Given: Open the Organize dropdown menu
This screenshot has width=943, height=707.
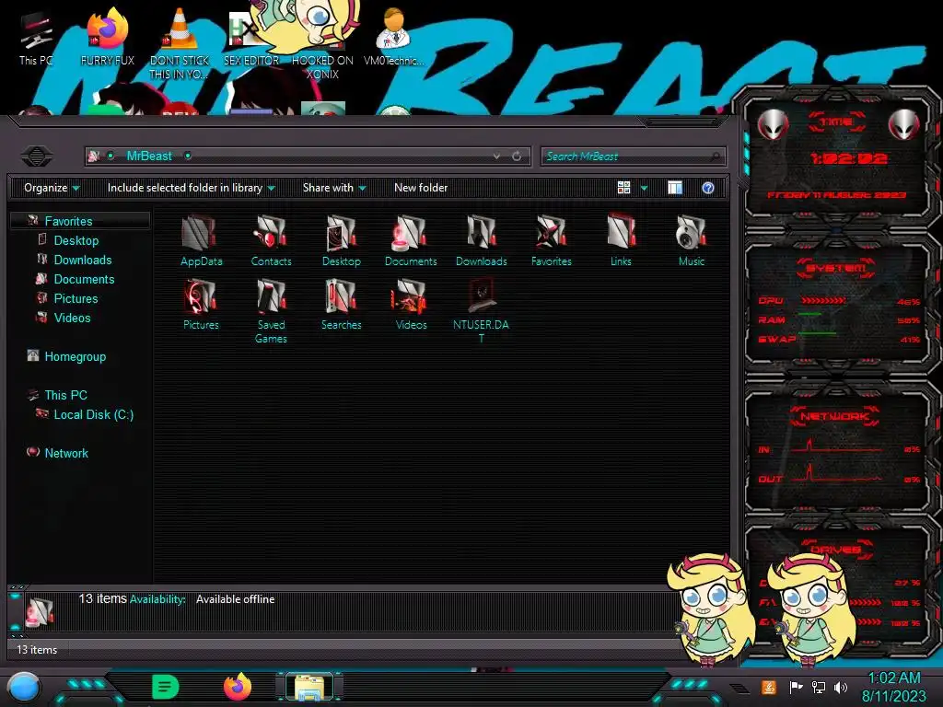Looking at the screenshot, I should [52, 188].
